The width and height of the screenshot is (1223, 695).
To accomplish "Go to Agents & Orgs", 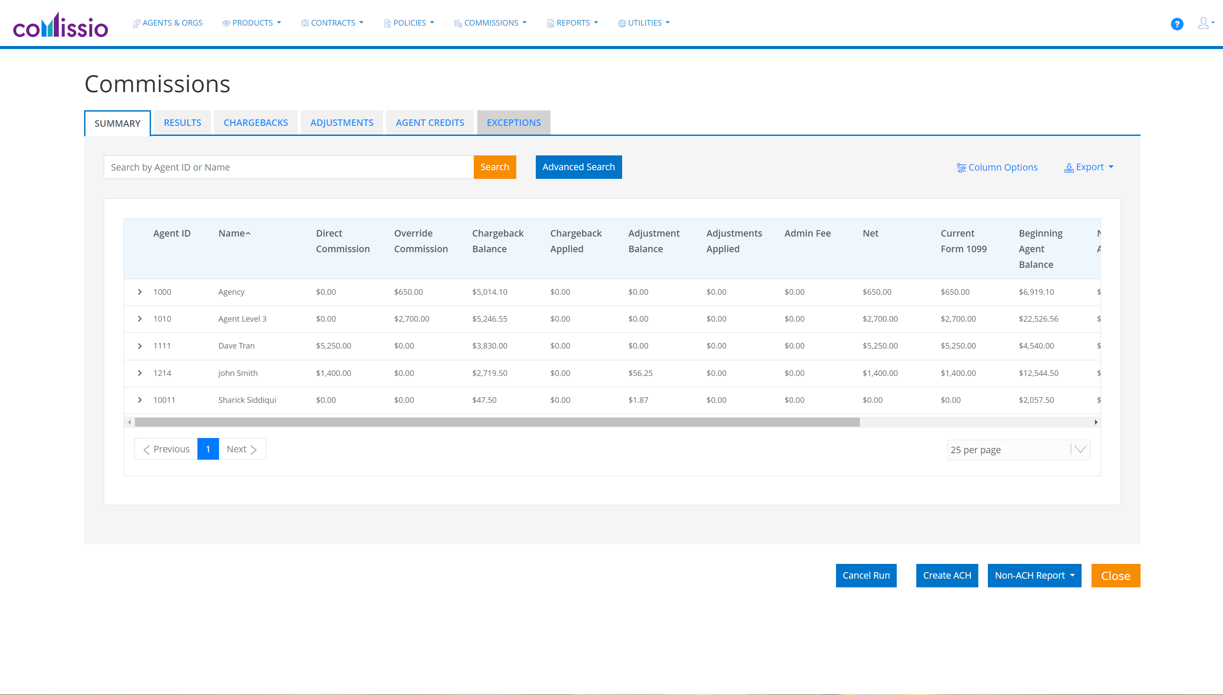I will 167,23.
